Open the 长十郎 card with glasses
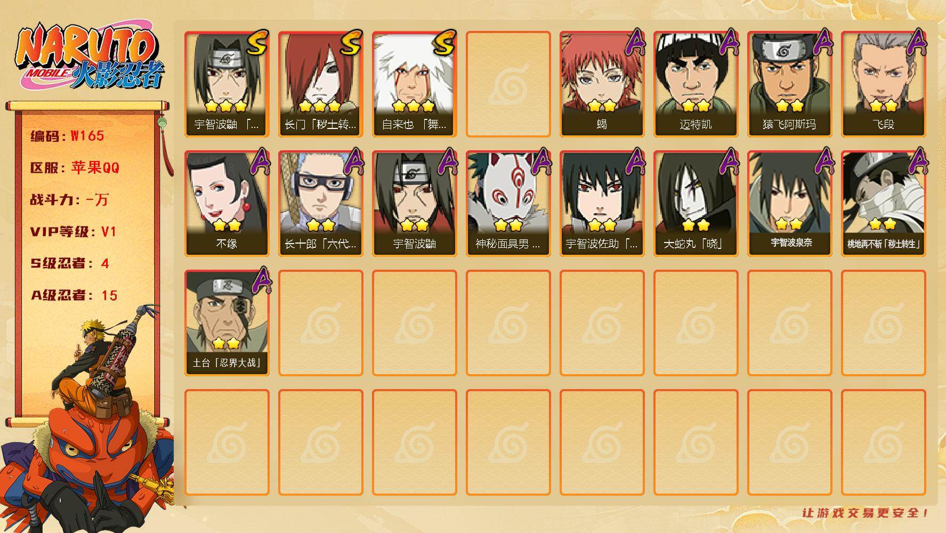946x533 pixels. [321, 204]
